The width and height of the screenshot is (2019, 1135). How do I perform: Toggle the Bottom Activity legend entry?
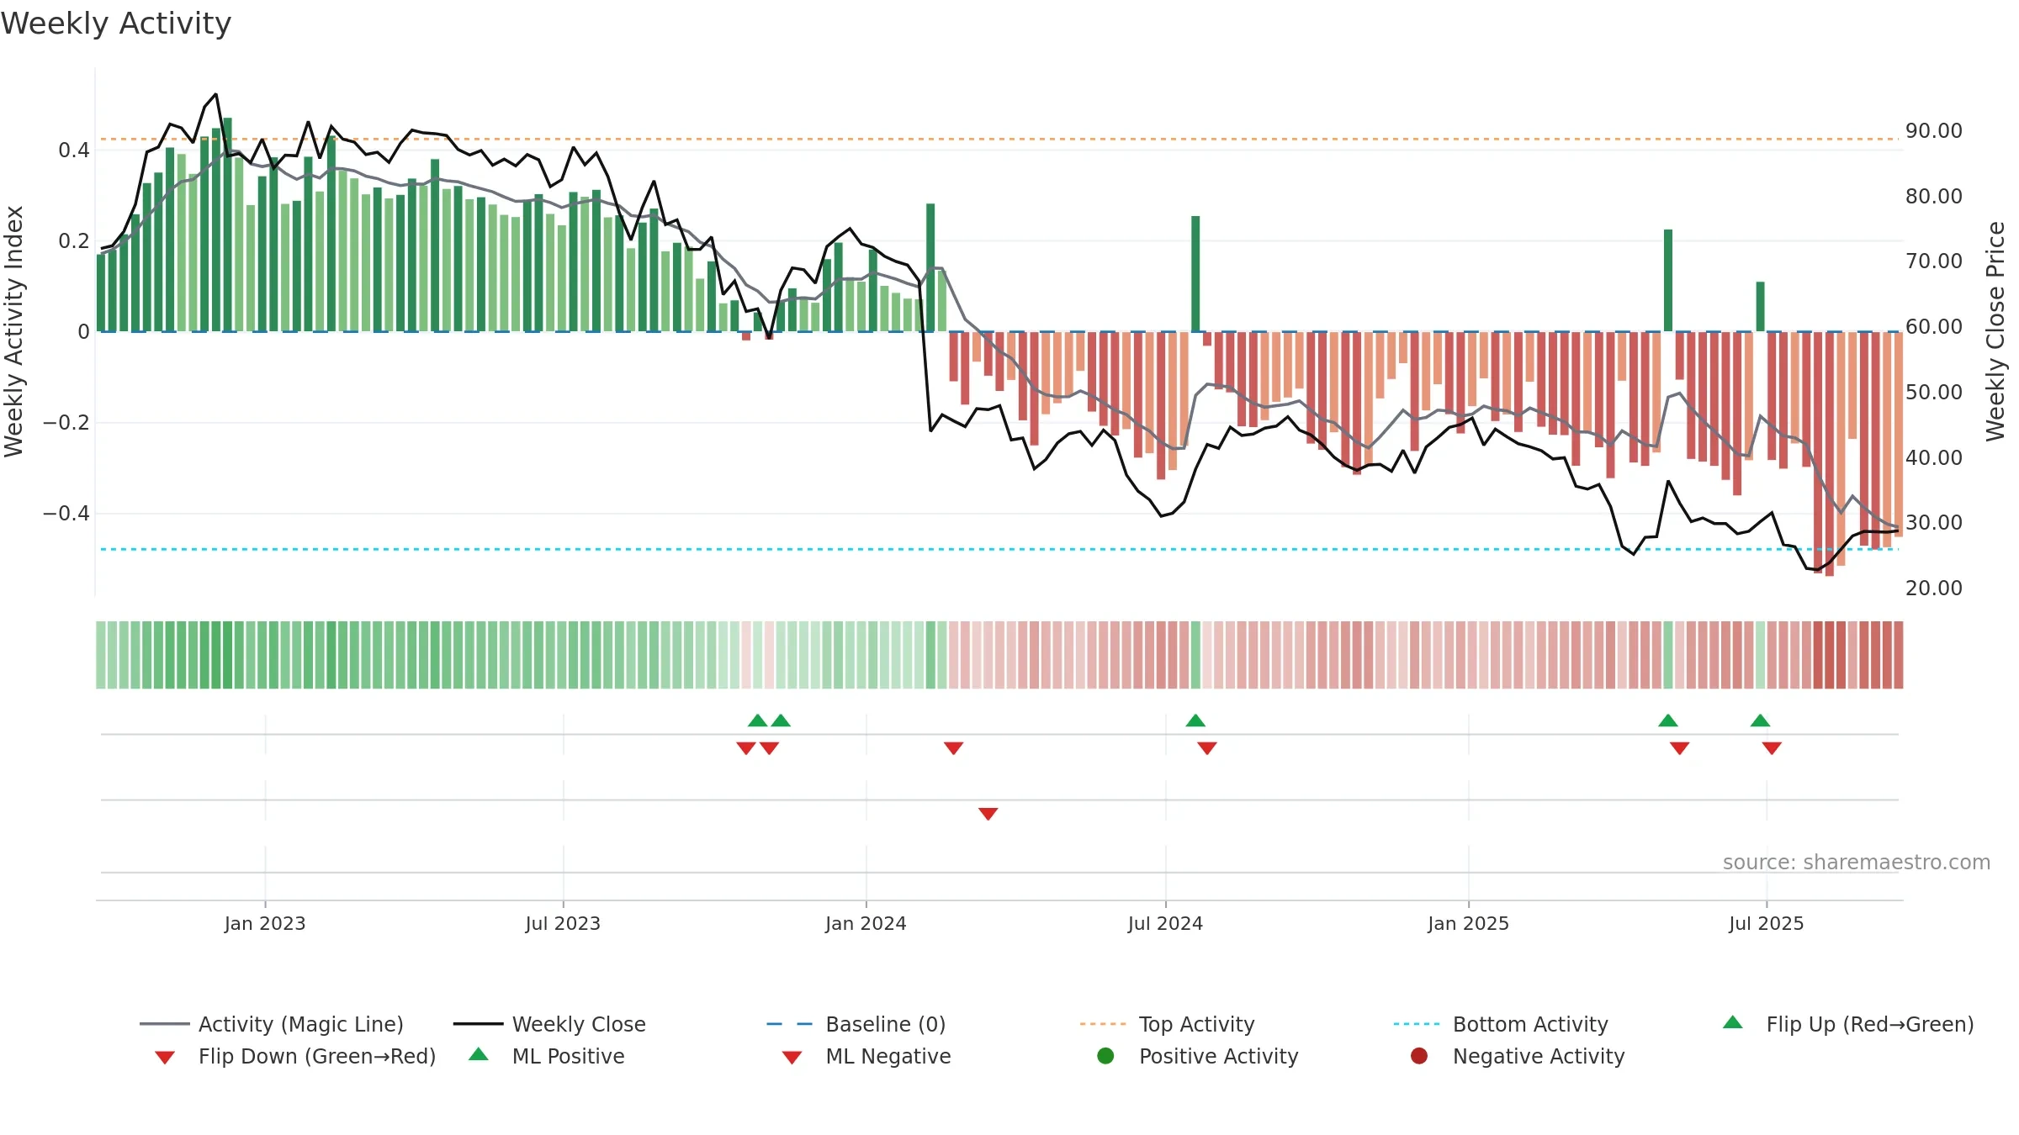[x=1501, y=1024]
